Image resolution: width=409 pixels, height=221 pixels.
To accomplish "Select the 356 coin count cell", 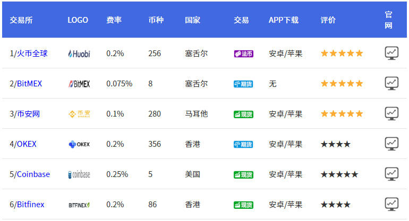I will (x=155, y=144).
